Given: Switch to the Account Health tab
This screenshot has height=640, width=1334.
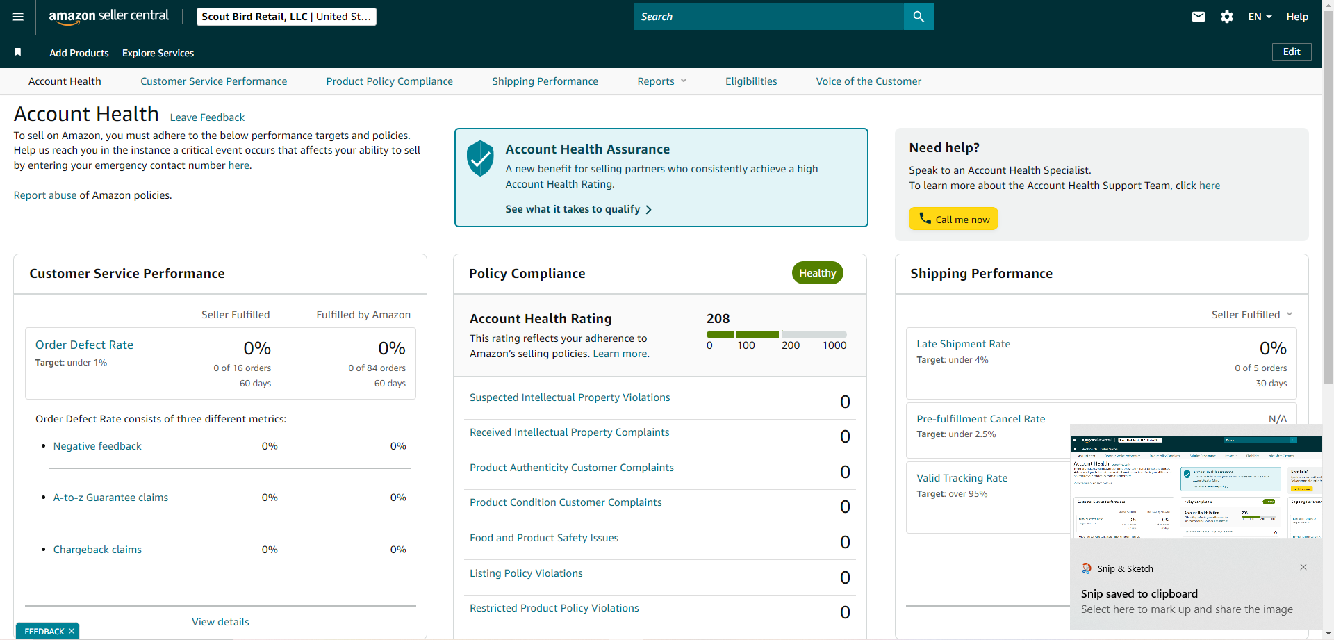Looking at the screenshot, I should (65, 81).
